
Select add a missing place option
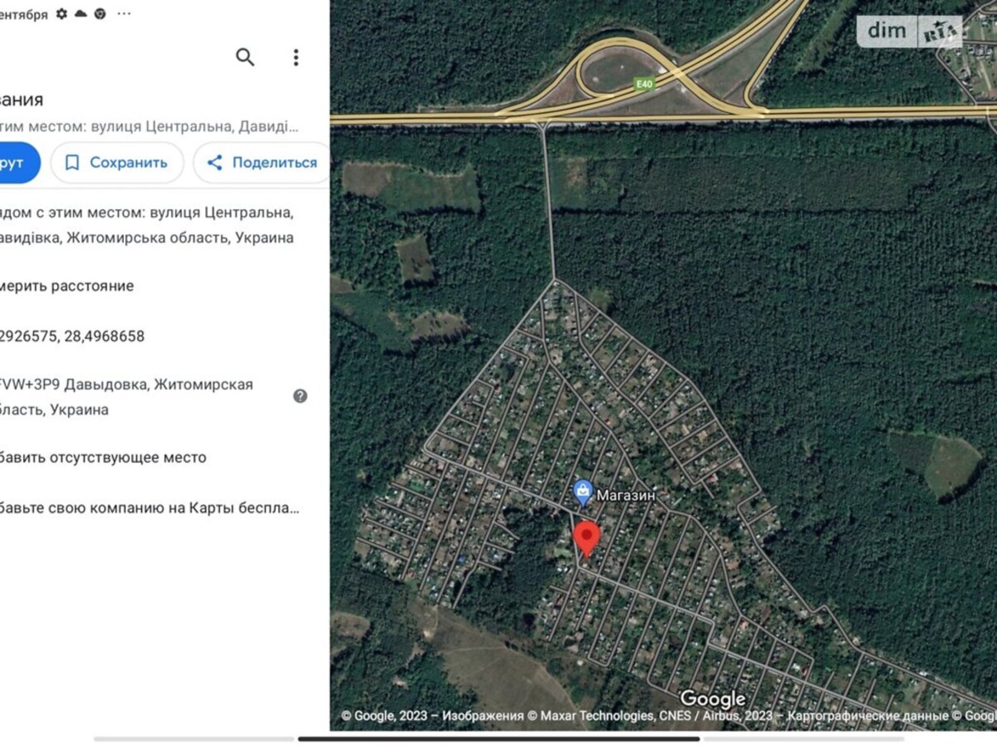(103, 458)
